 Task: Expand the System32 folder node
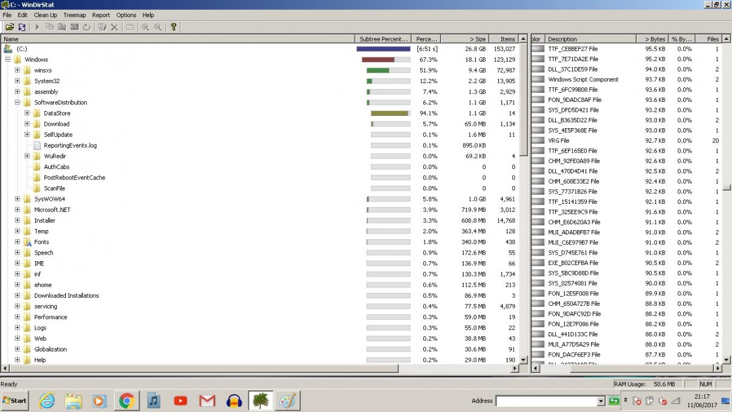tap(18, 81)
